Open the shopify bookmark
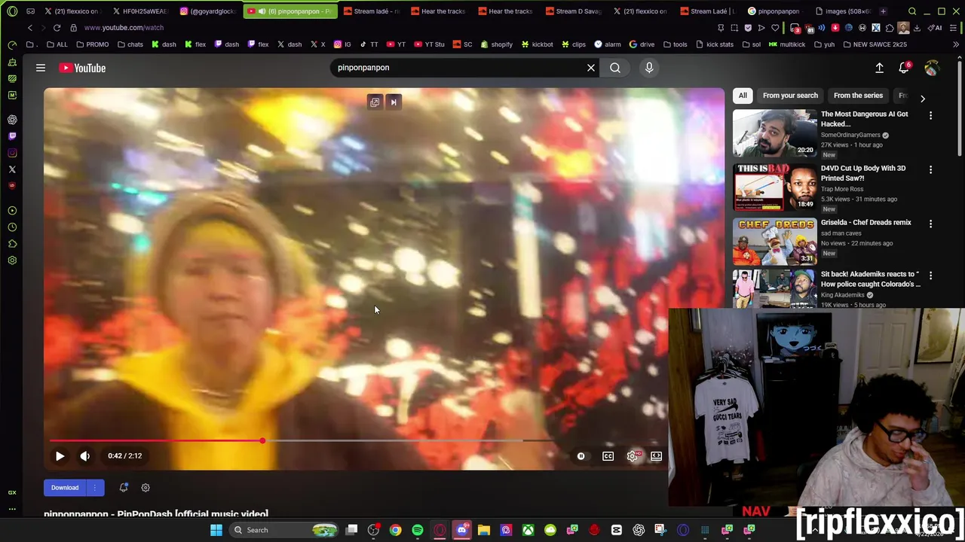Viewport: 965px width, 542px height. coord(495,44)
